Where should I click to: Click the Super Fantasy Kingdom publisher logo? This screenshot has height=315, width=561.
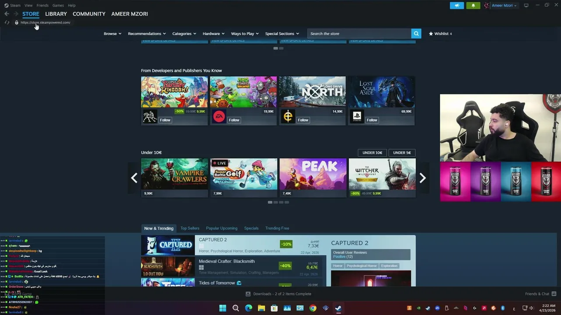pyautogui.click(x=150, y=116)
